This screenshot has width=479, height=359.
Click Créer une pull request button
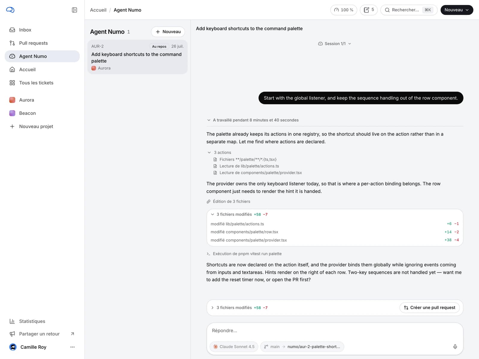point(429,308)
